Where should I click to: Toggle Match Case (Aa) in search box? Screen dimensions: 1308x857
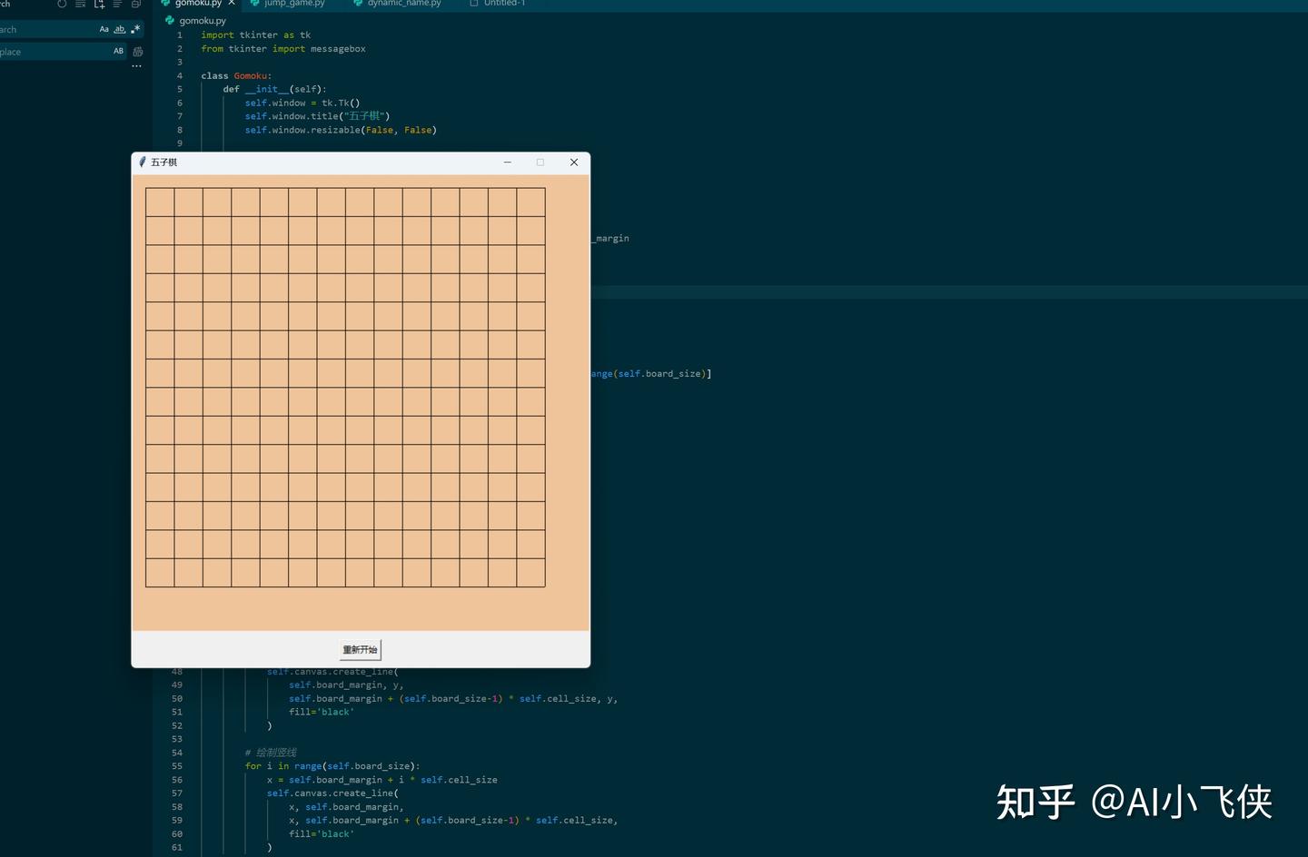[x=104, y=29]
